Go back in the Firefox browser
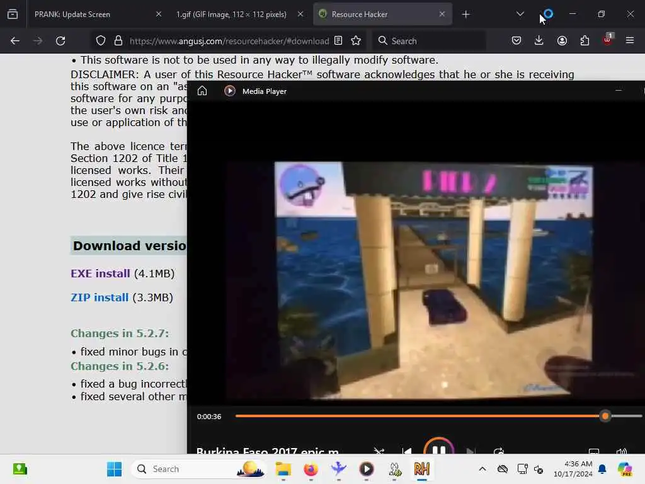 point(15,41)
